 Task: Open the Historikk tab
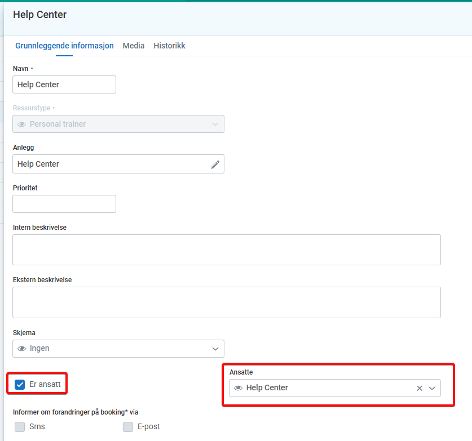point(169,46)
